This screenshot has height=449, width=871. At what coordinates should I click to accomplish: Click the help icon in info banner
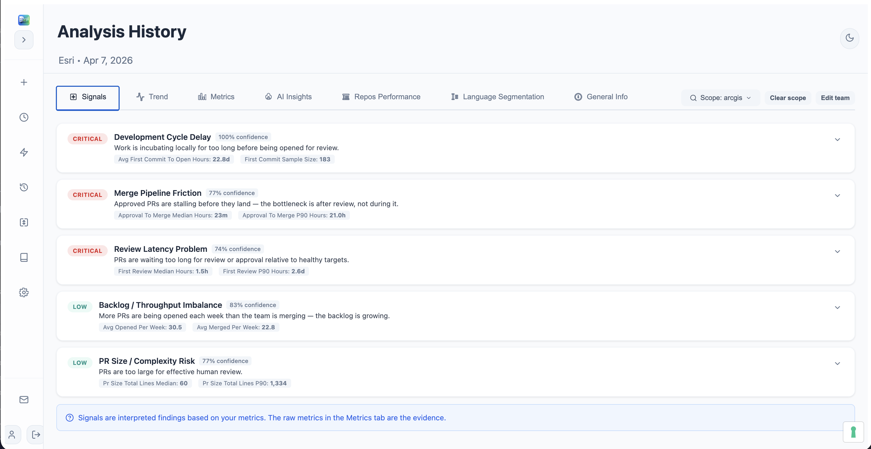pos(70,418)
